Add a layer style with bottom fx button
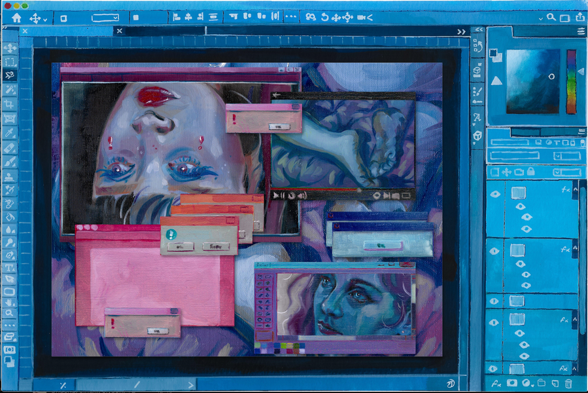The height and width of the screenshot is (393, 588). (x=496, y=384)
